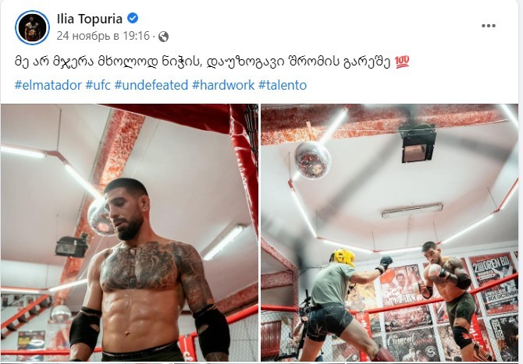This screenshot has width=523, height=364.
Task: Open the three-dot post options menu
Action: tap(489, 26)
